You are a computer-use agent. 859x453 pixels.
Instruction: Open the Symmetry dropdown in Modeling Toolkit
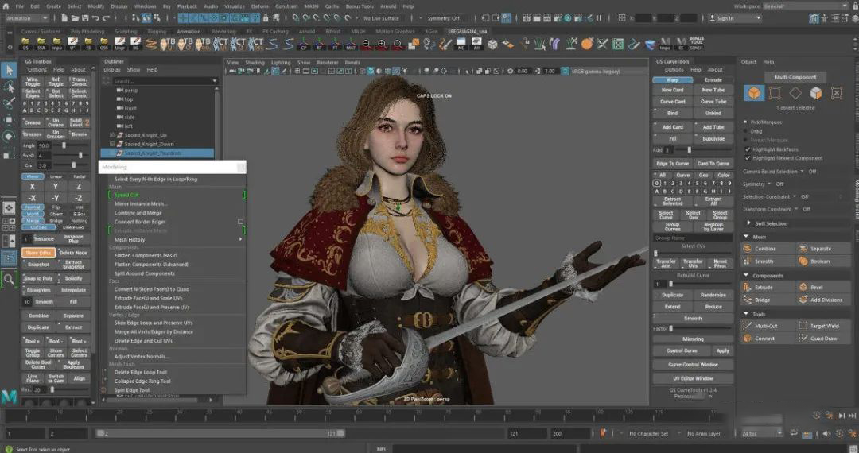coord(769,184)
